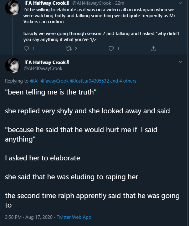Click A Halfway Crook name on main tweet

pyautogui.click(x=47, y=62)
